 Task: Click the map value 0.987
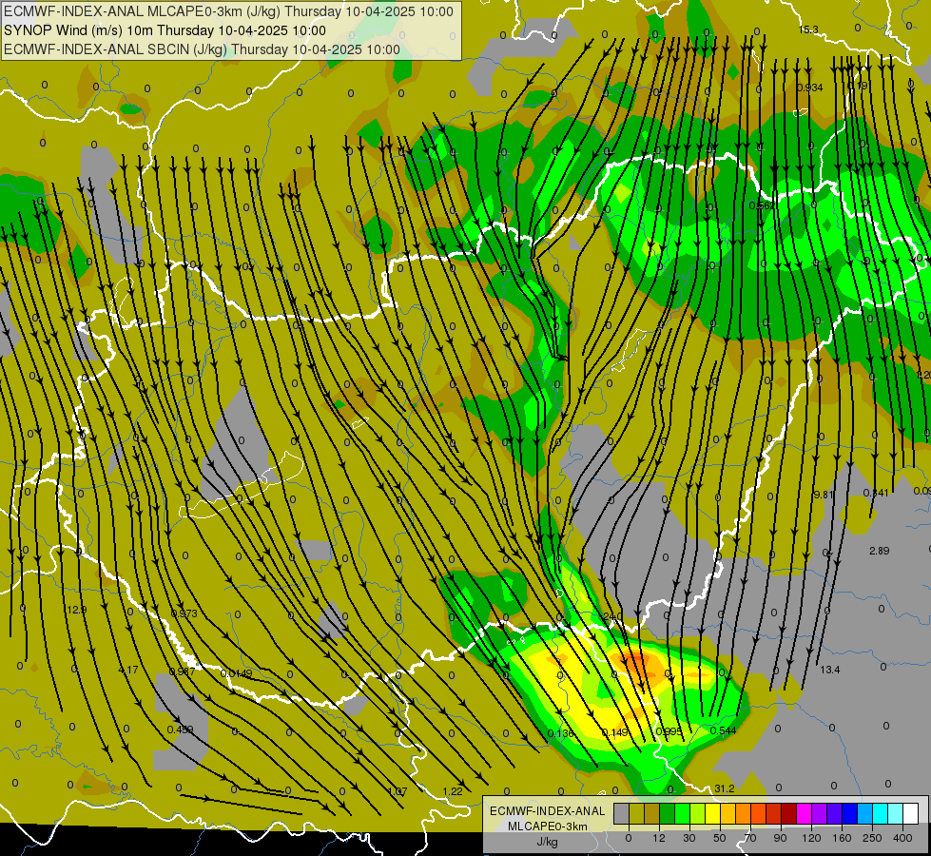click(x=182, y=671)
